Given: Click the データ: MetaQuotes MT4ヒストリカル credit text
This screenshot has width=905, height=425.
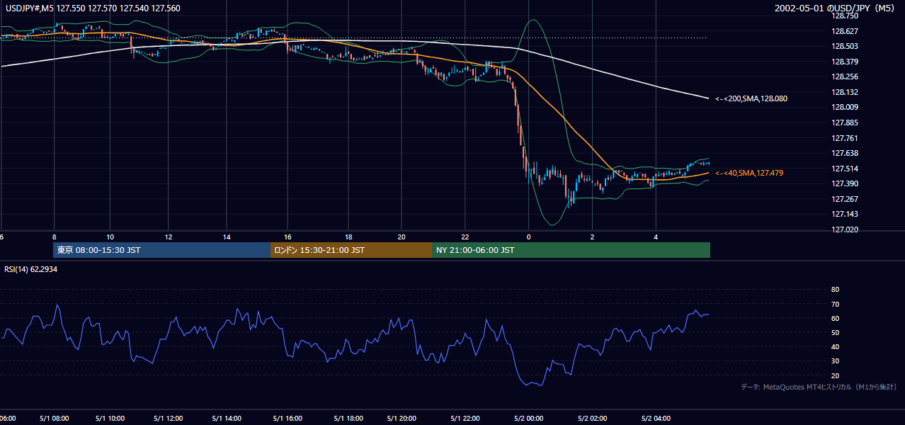Looking at the screenshot, I should click(x=819, y=387).
